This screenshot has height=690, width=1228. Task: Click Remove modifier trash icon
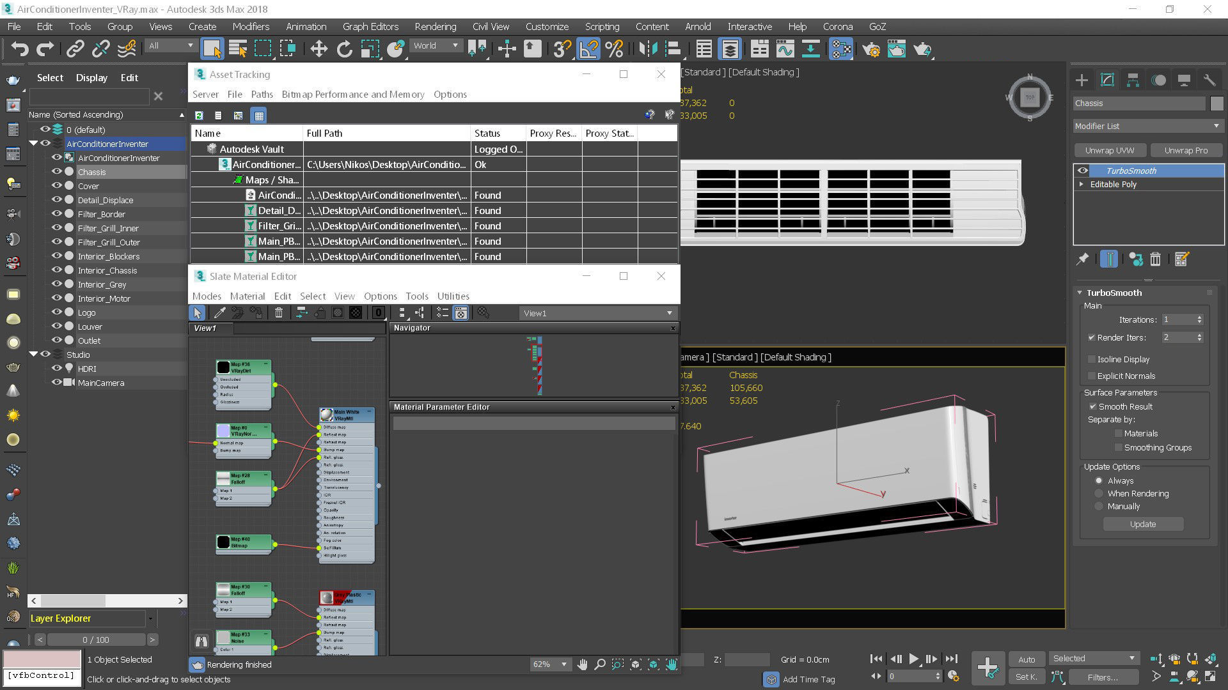[x=1155, y=259]
